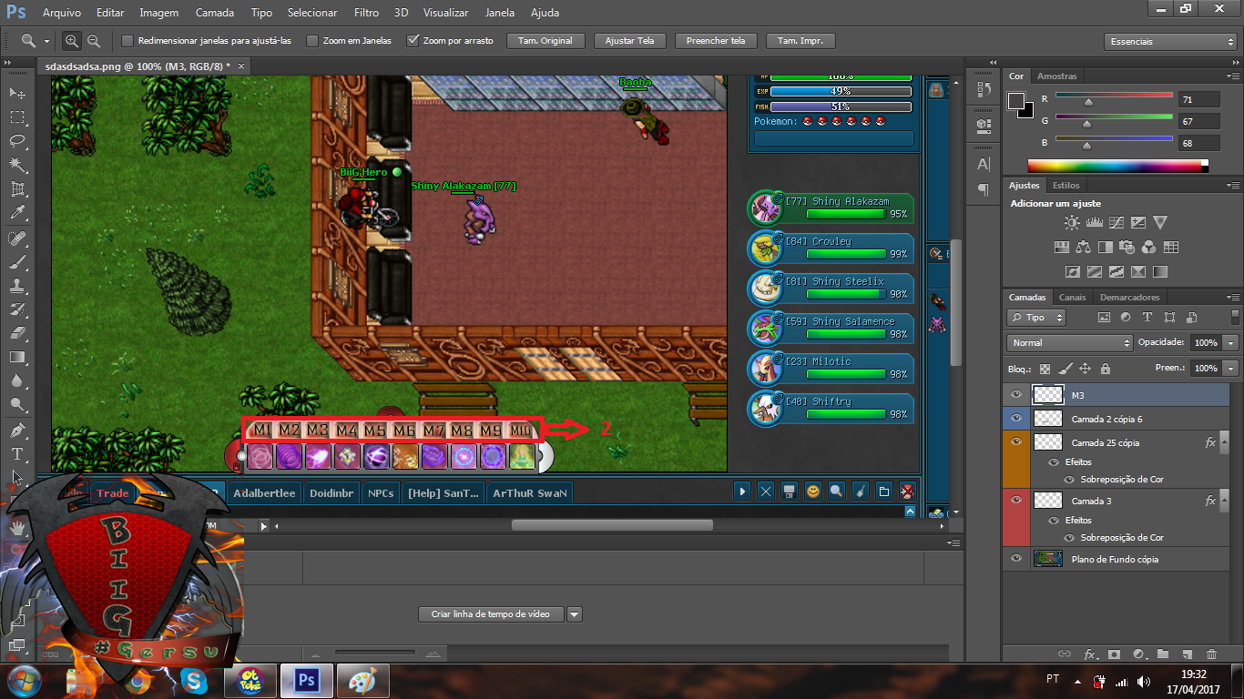The width and height of the screenshot is (1244, 699).
Task: Lock all layer attributes with padlock
Action: pyautogui.click(x=1105, y=369)
